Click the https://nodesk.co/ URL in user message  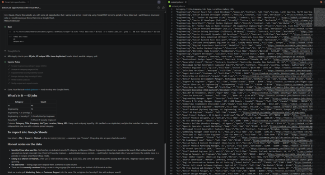[x=12, y=21]
